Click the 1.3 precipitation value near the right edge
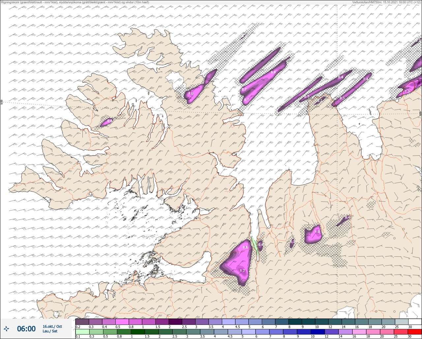 [x=407, y=91]
